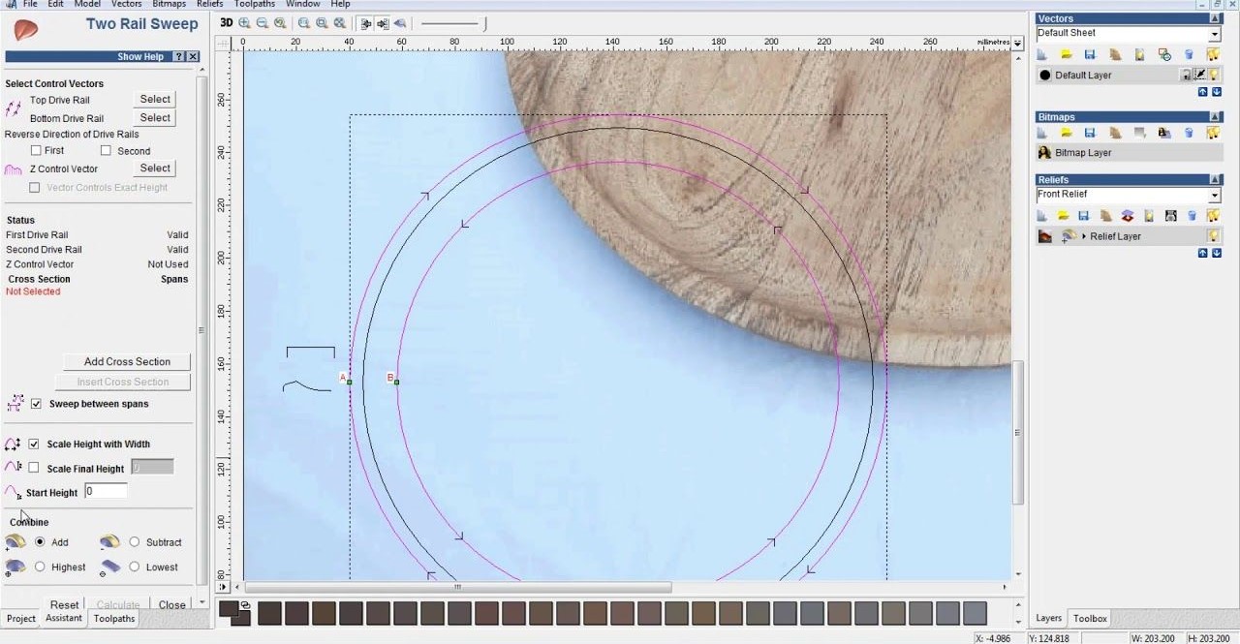This screenshot has width=1240, height=644.
Task: Switch to the 3D view
Action: coord(226,22)
